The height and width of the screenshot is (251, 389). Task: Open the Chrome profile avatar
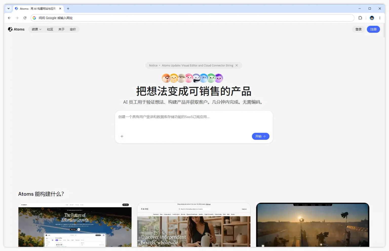pyautogui.click(x=372, y=18)
